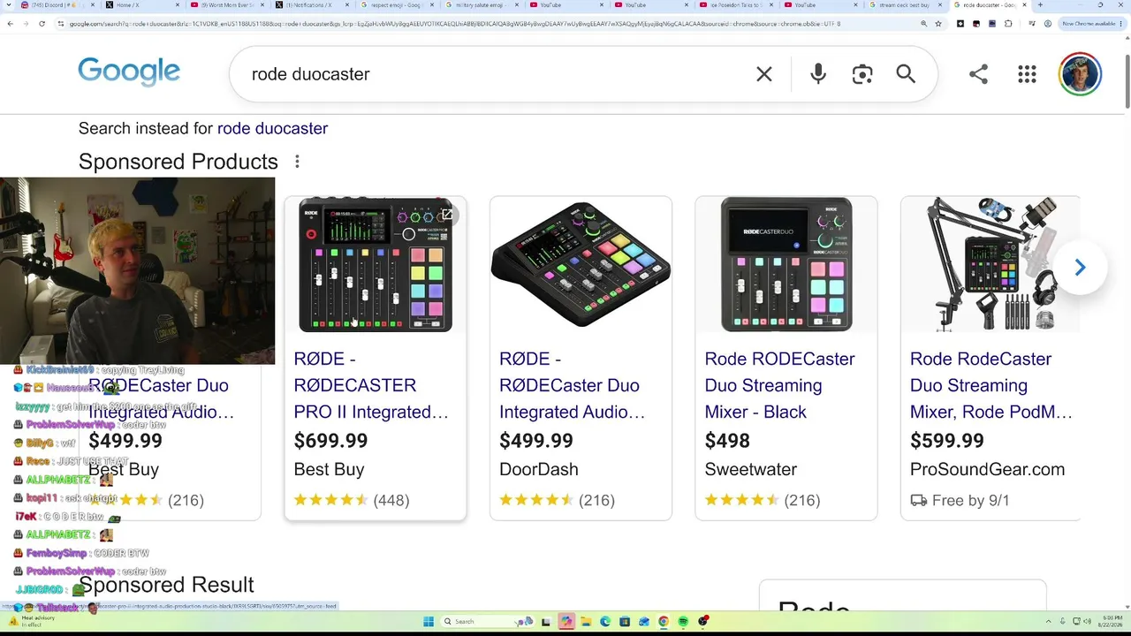Show next sponsored products with the arrow
Screen dimensions: 1131x636
[x=1080, y=268]
